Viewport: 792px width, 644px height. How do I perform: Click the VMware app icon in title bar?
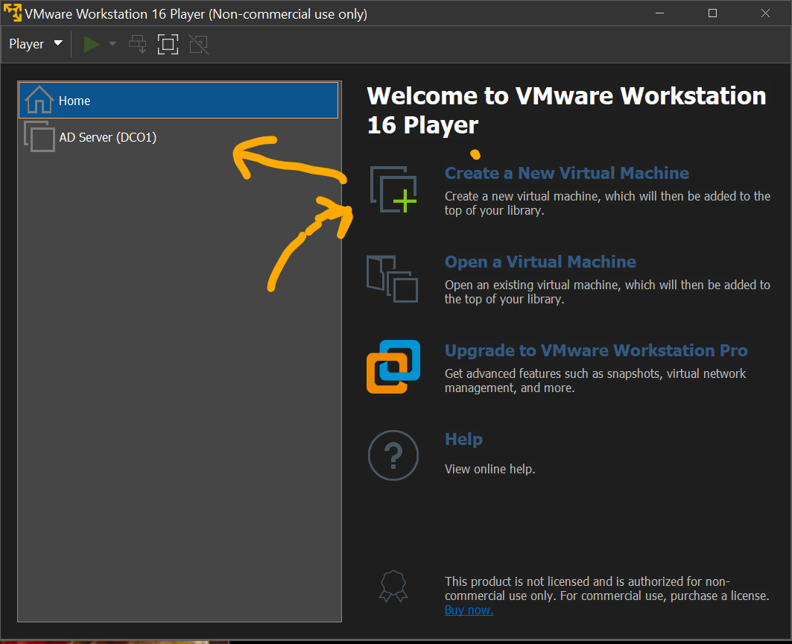coord(13,13)
